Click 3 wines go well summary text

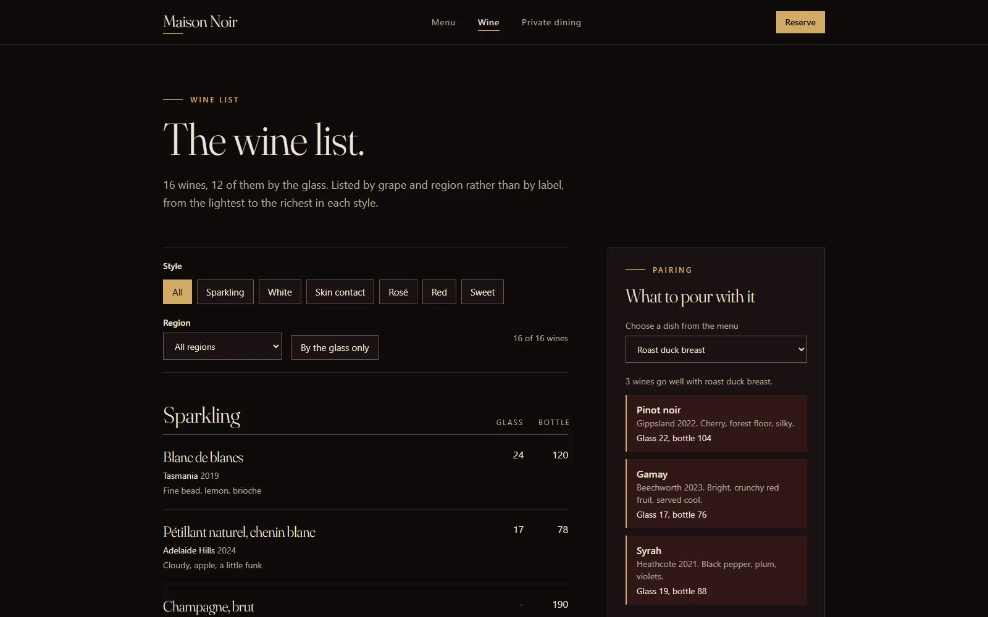coord(698,381)
